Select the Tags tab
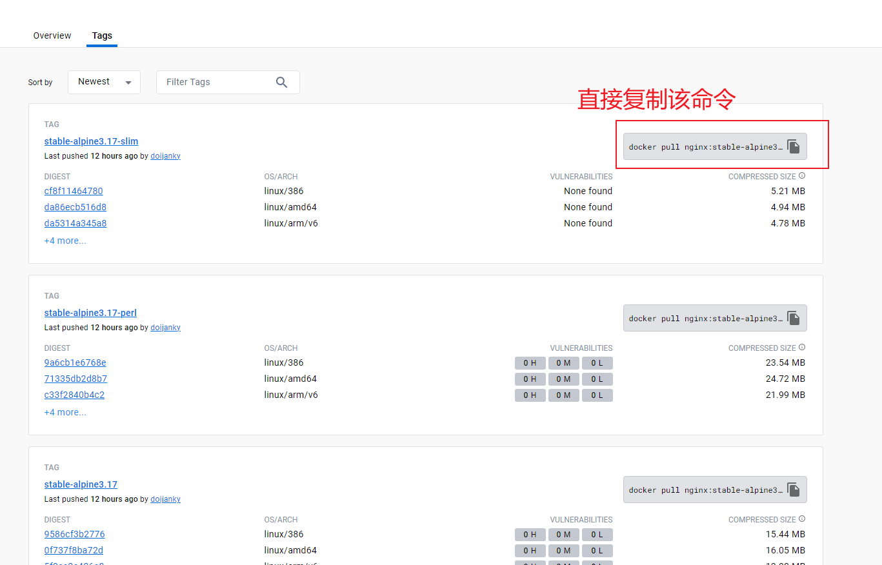The height and width of the screenshot is (565, 882). (102, 35)
